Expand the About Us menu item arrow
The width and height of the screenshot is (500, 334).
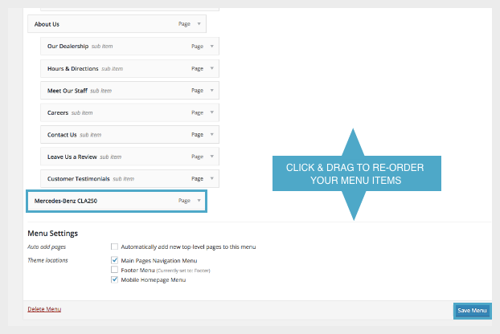(199, 24)
